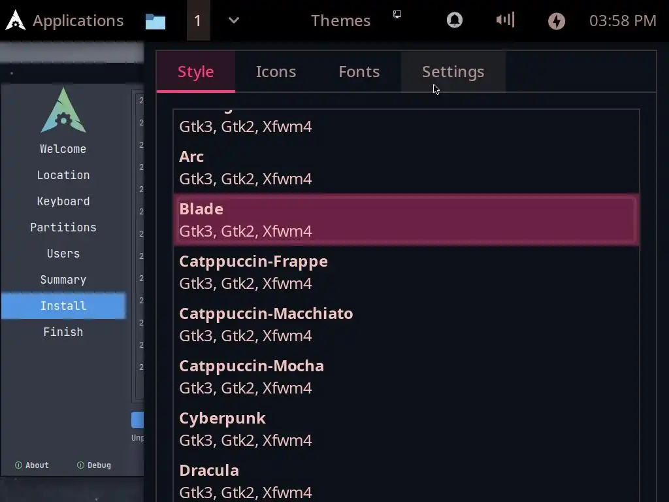Go to Location step in installer
This screenshot has width=669, height=502.
pyautogui.click(x=63, y=175)
